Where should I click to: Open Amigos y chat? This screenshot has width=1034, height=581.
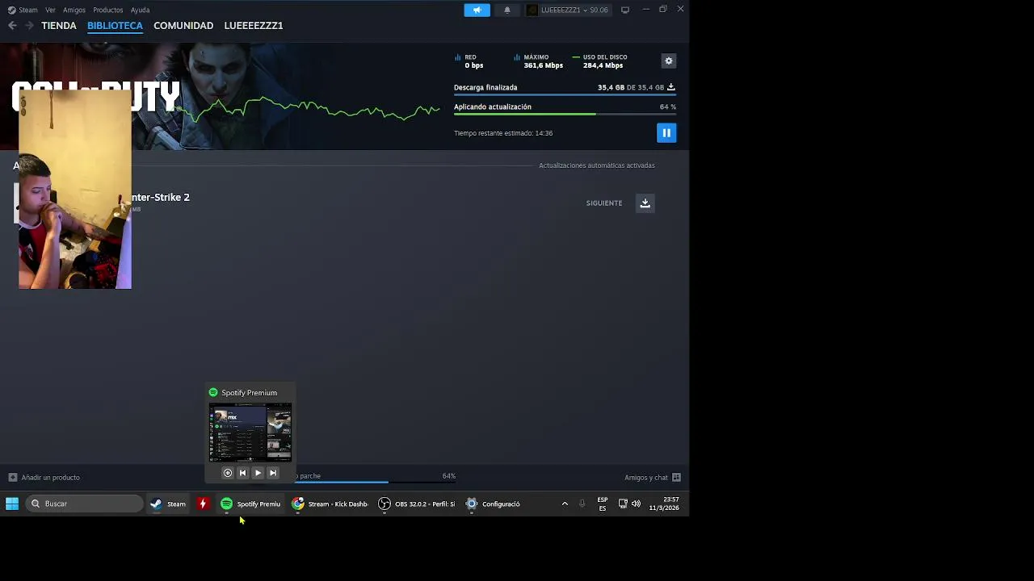coord(653,478)
